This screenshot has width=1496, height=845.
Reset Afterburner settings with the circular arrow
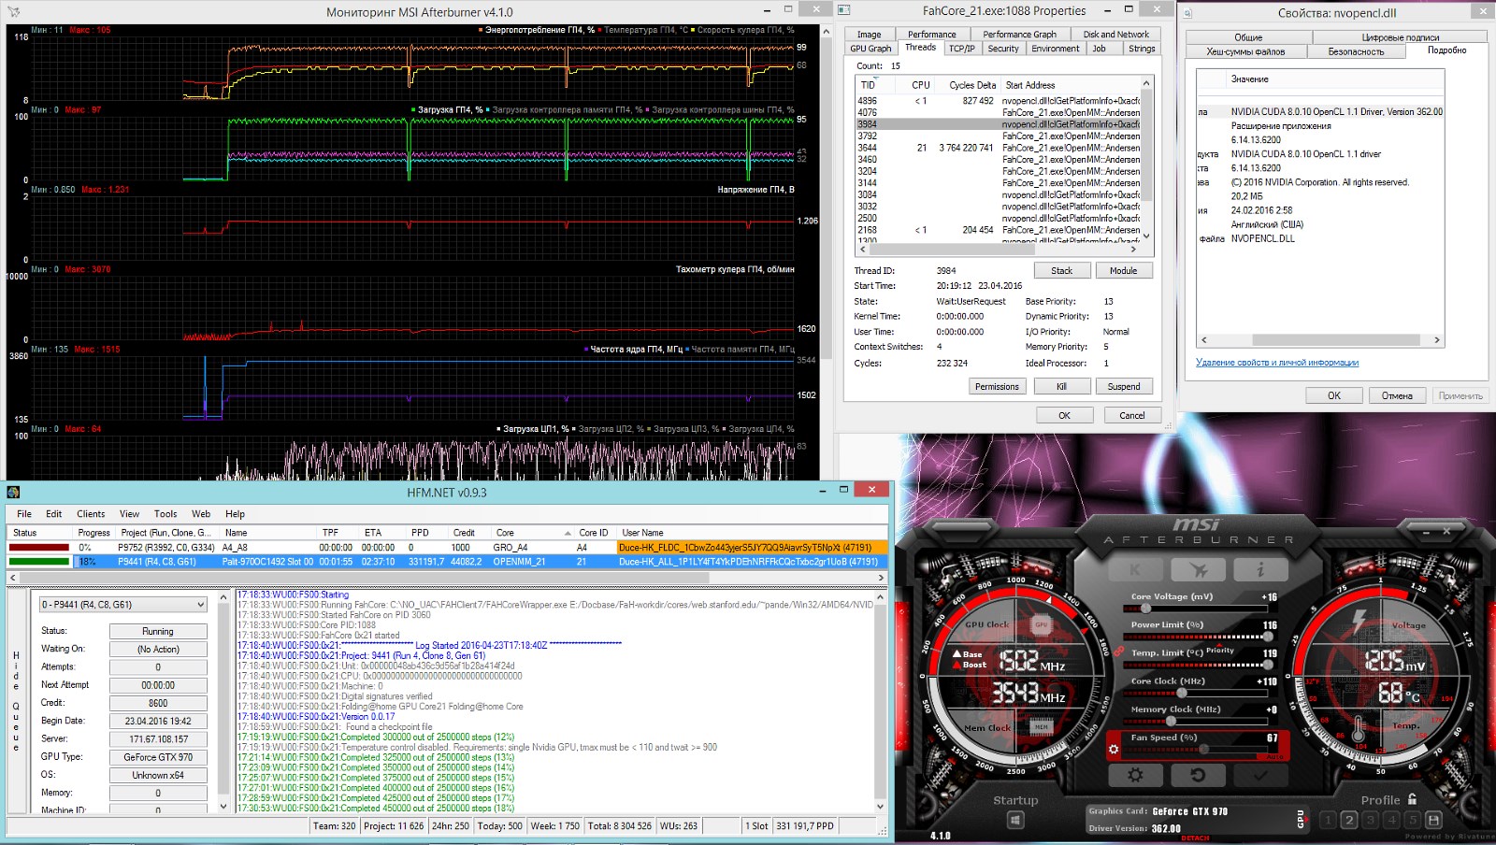(1198, 775)
